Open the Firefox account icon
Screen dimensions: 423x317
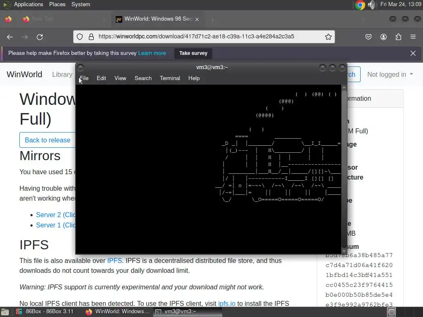tap(383, 37)
